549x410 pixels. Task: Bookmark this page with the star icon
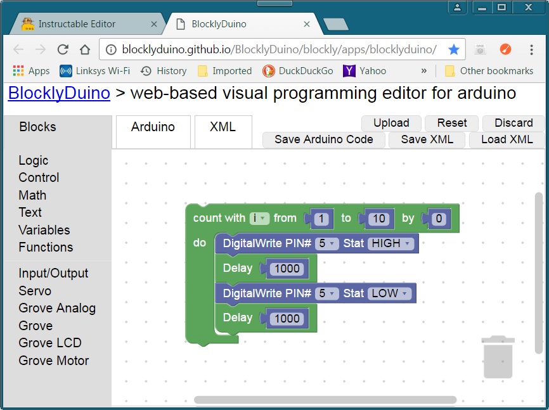(454, 49)
